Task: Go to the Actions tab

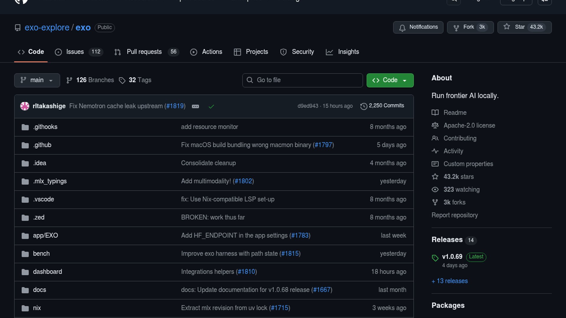Action: [206, 52]
